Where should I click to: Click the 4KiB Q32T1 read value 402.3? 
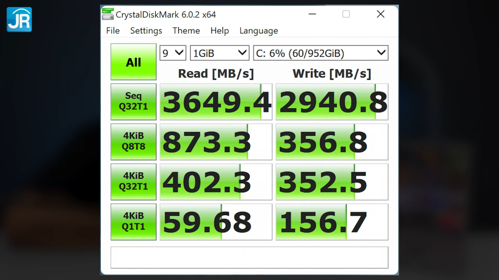(216, 182)
